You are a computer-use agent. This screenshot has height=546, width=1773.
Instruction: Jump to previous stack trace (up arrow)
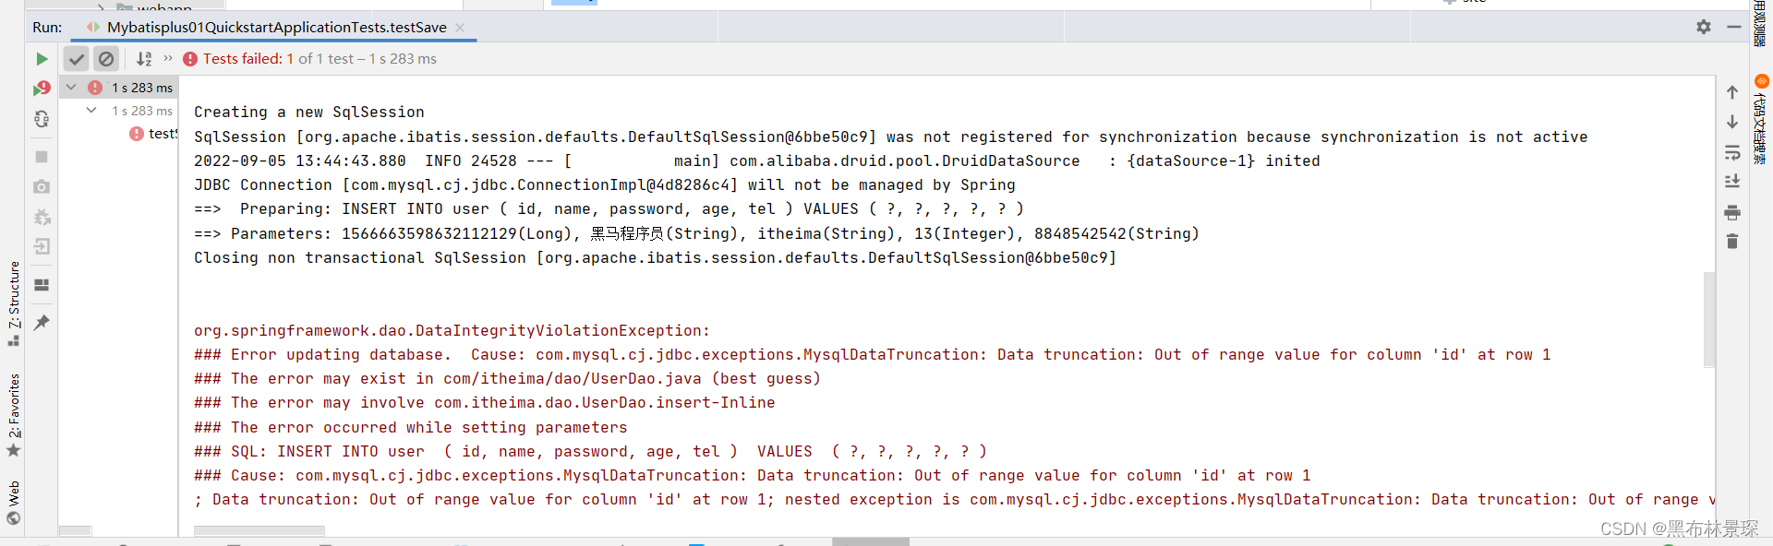pos(1732,92)
